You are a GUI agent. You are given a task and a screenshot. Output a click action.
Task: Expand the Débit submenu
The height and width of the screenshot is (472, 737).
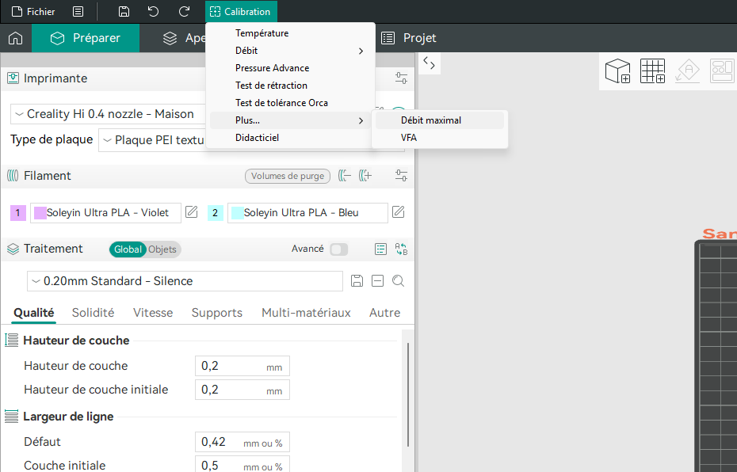(290, 51)
